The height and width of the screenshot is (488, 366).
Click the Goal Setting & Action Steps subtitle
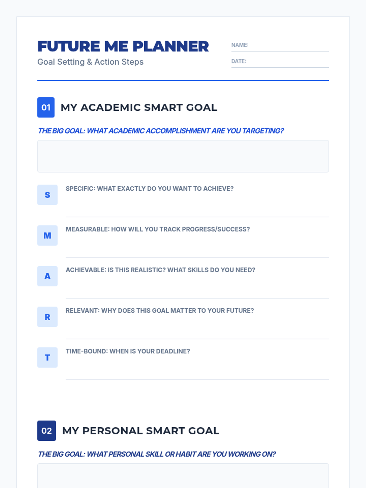tap(90, 62)
